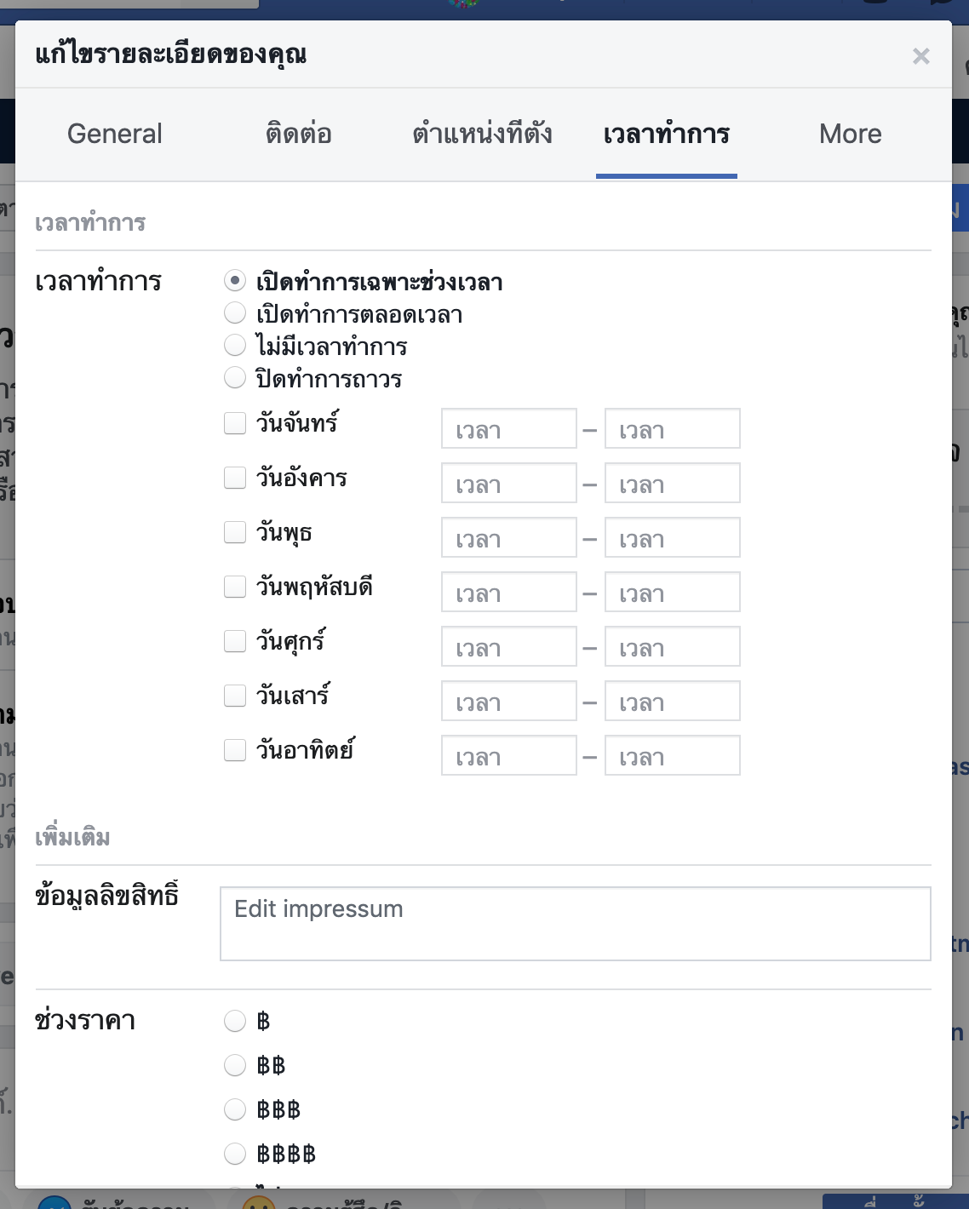969x1209 pixels.
Task: Enable the วันจันทร์ checkbox
Action: tap(235, 423)
